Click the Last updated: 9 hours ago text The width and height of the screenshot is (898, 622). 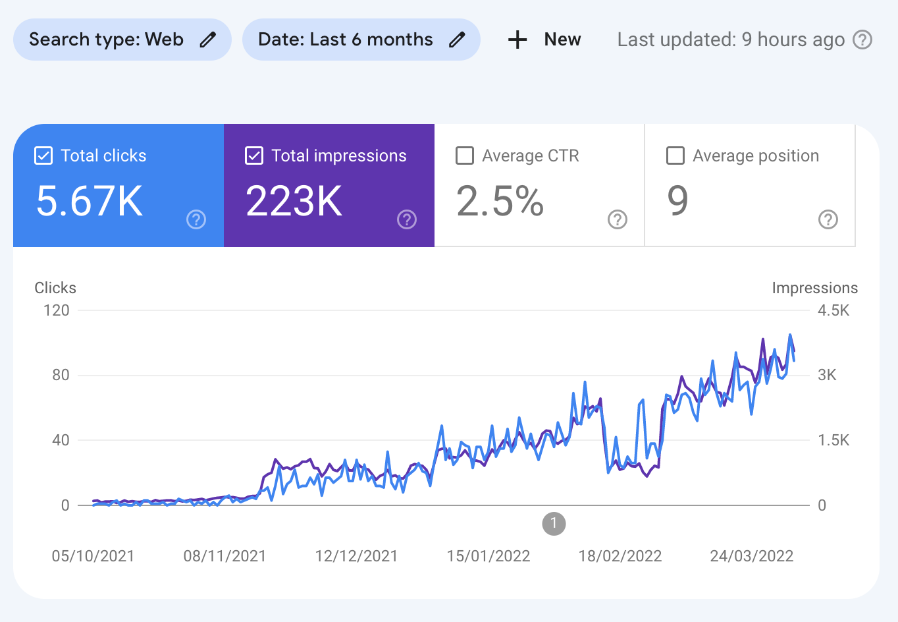731,40
